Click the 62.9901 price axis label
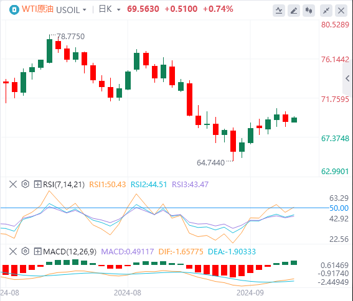353x301 pixels. click(x=335, y=172)
